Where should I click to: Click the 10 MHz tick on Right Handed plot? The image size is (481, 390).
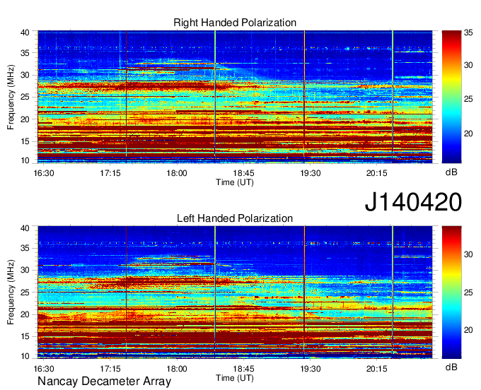[x=25, y=160]
